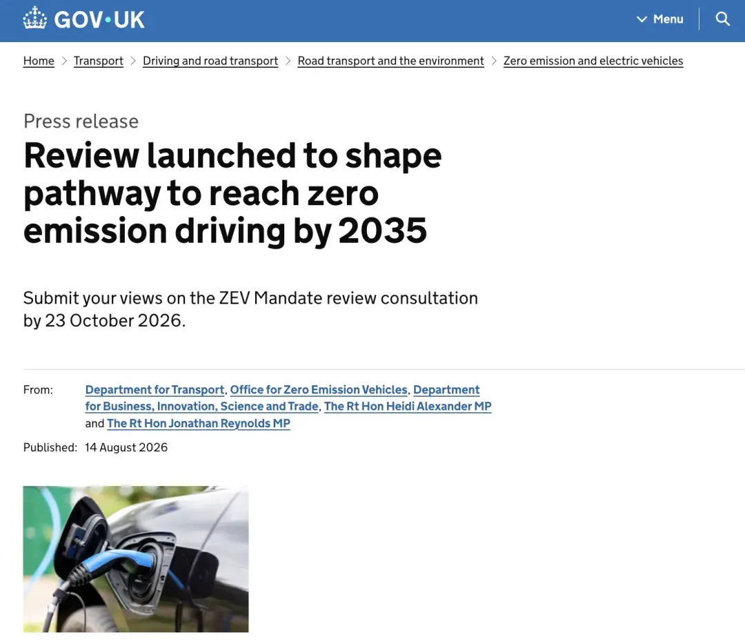Click the electric car charging image
The height and width of the screenshot is (644, 745).
pos(136,559)
